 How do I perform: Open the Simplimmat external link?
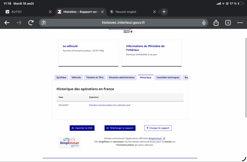pos(157,138)
